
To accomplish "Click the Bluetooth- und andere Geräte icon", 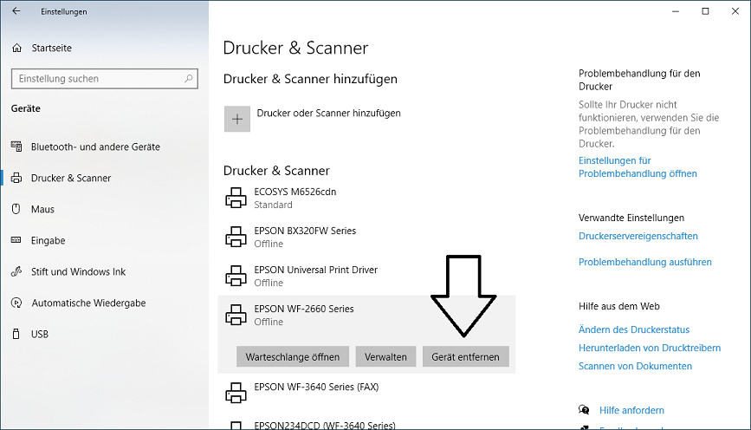I will coord(16,147).
